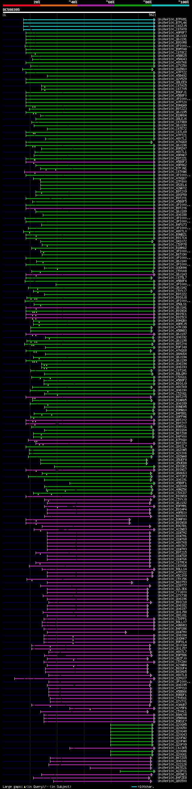Select hit label UniRef100_Q41072
192x789 pixels.
(172, 242)
